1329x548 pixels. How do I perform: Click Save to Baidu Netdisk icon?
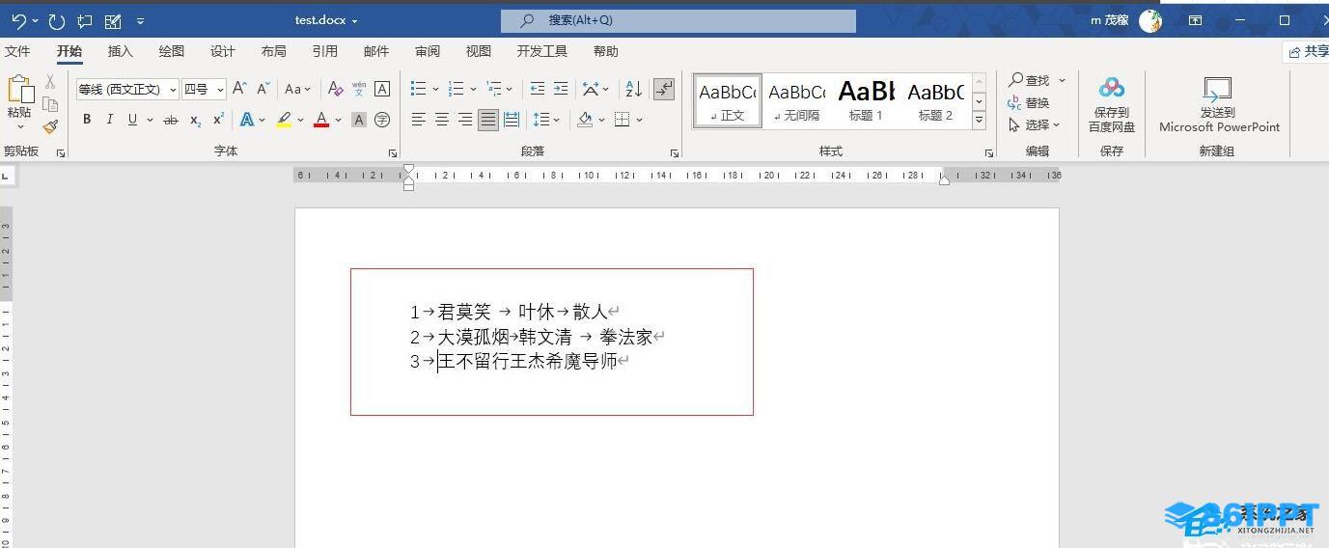(1112, 104)
